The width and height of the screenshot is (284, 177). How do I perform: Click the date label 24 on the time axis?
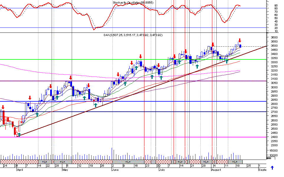coord(5,165)
